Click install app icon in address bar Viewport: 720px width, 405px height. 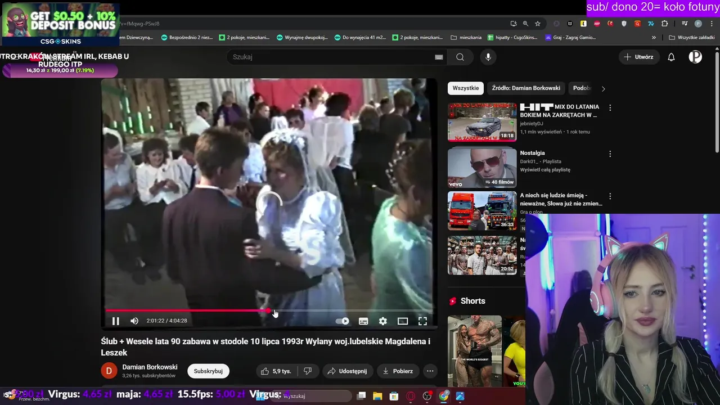[x=514, y=24]
